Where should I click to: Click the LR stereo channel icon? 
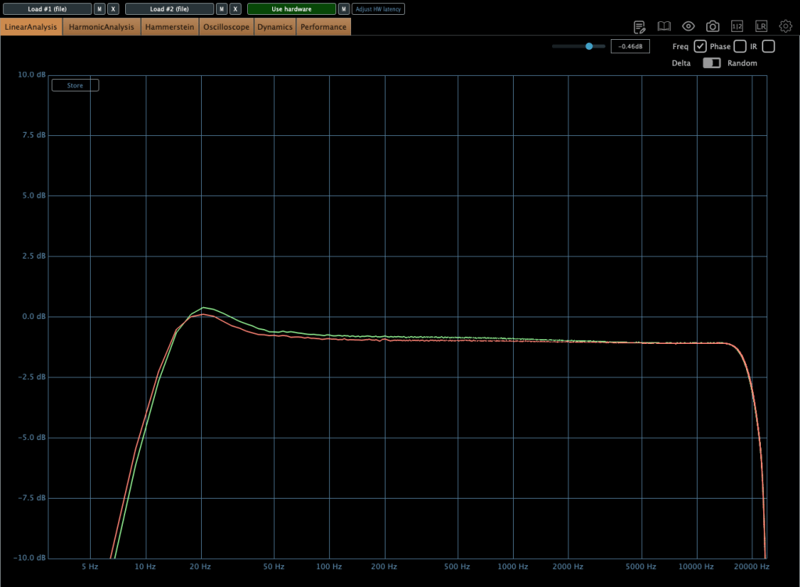point(761,27)
